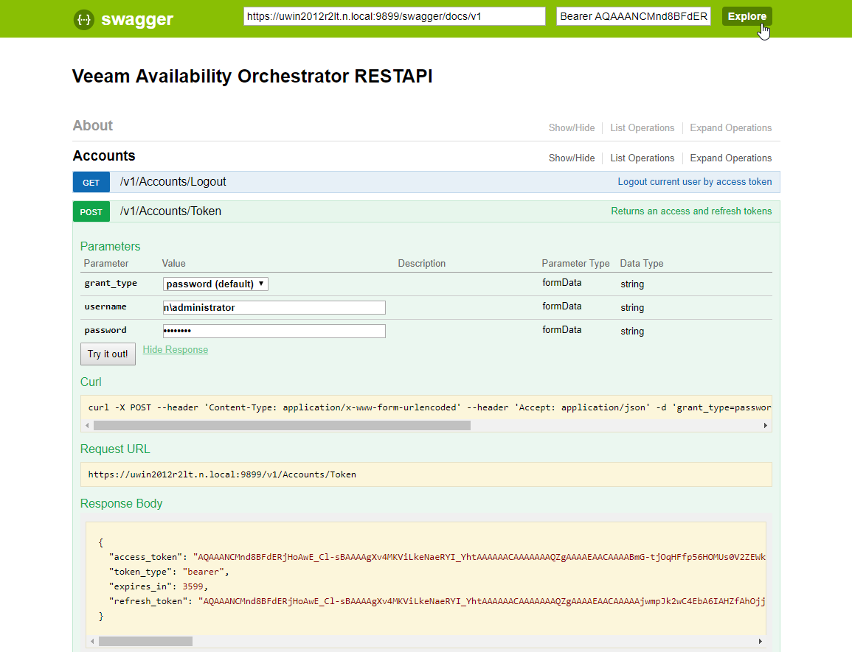Click List Operations for About
Image resolution: width=852 pixels, height=652 pixels.
tap(642, 127)
